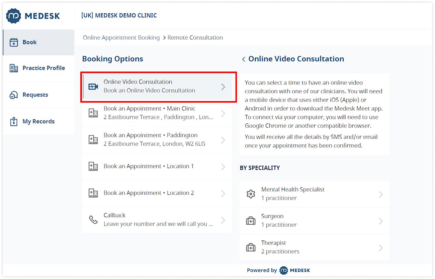The width and height of the screenshot is (435, 279).
Task: Switch to the Book section in sidebar
Action: (30, 42)
